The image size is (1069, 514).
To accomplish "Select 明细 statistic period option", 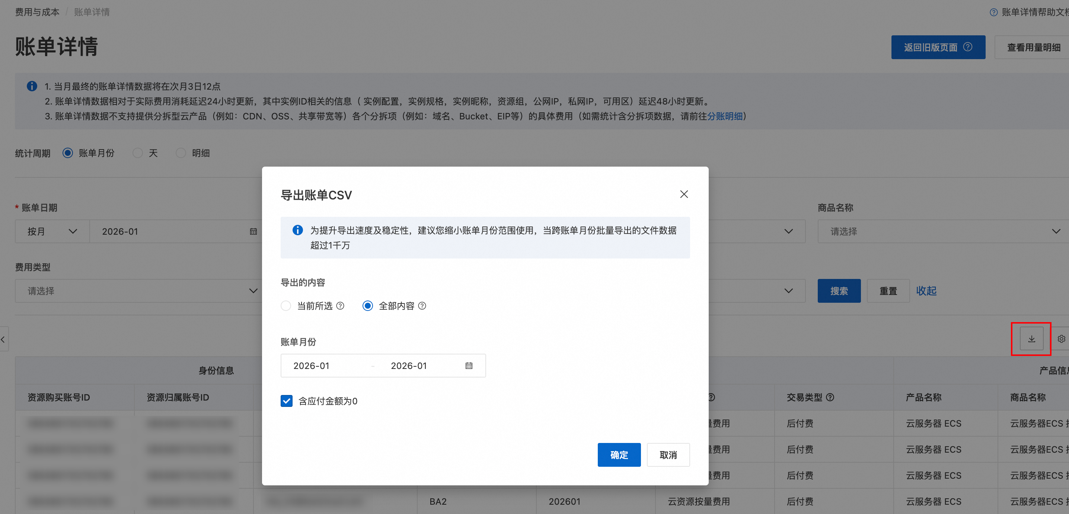I will pyautogui.click(x=181, y=153).
